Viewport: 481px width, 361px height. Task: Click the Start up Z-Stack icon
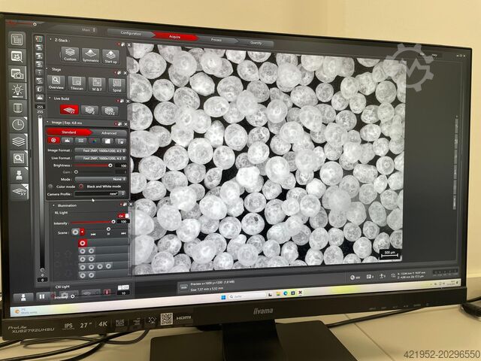pos(110,56)
